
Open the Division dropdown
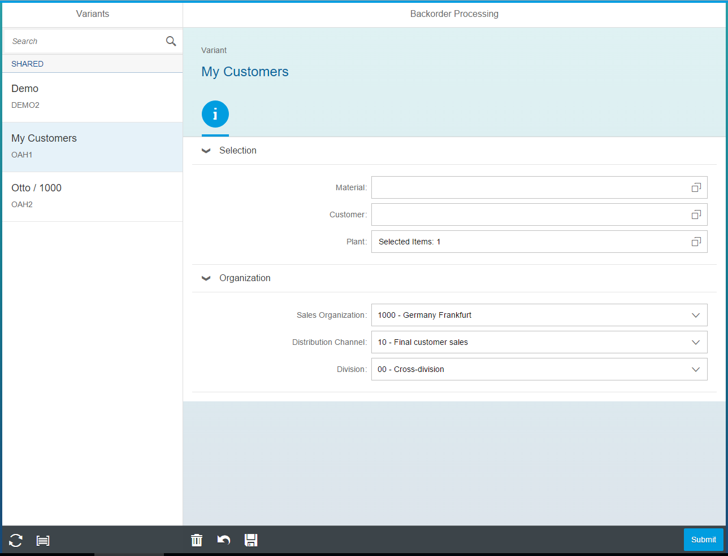[695, 369]
